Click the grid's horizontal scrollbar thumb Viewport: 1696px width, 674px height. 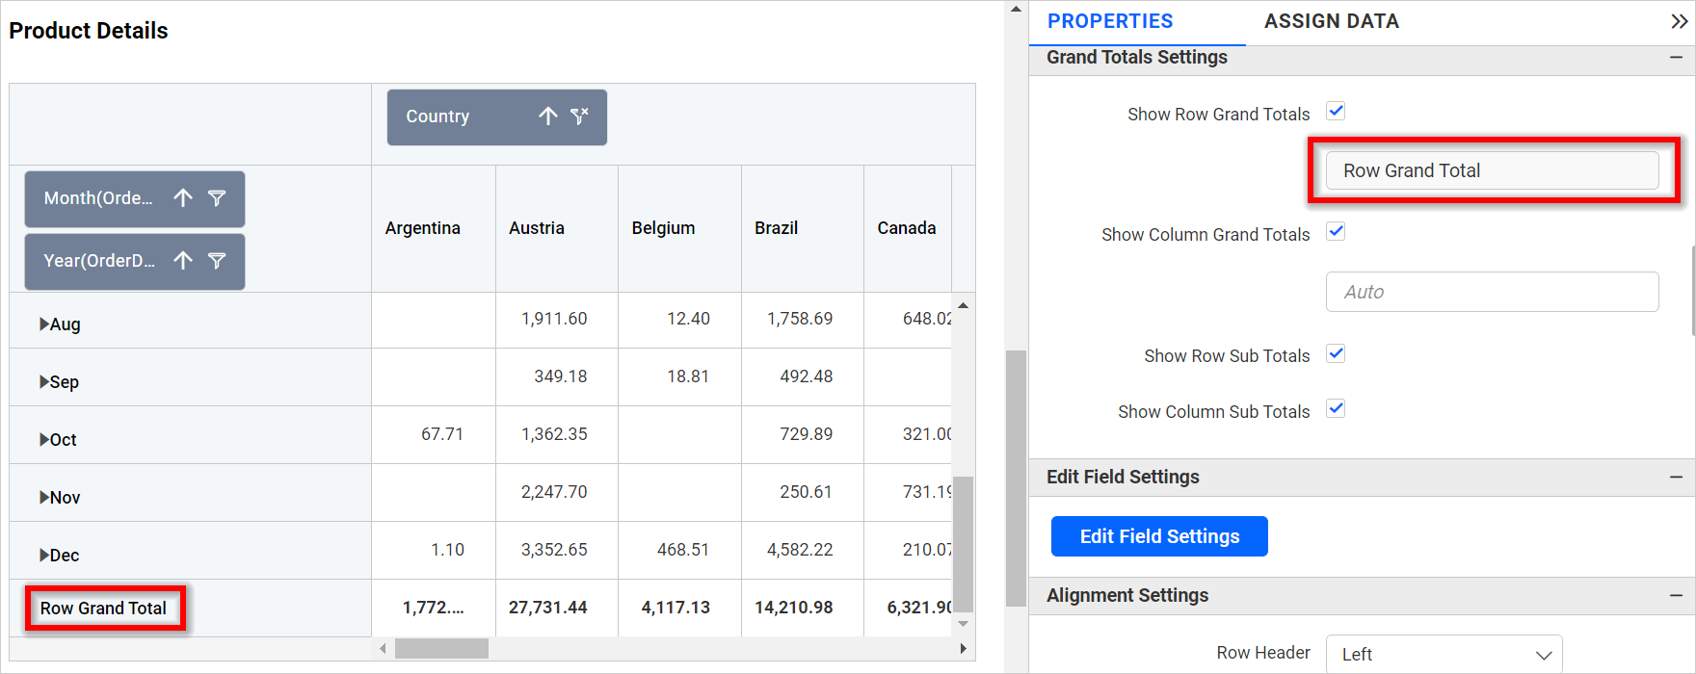441,649
